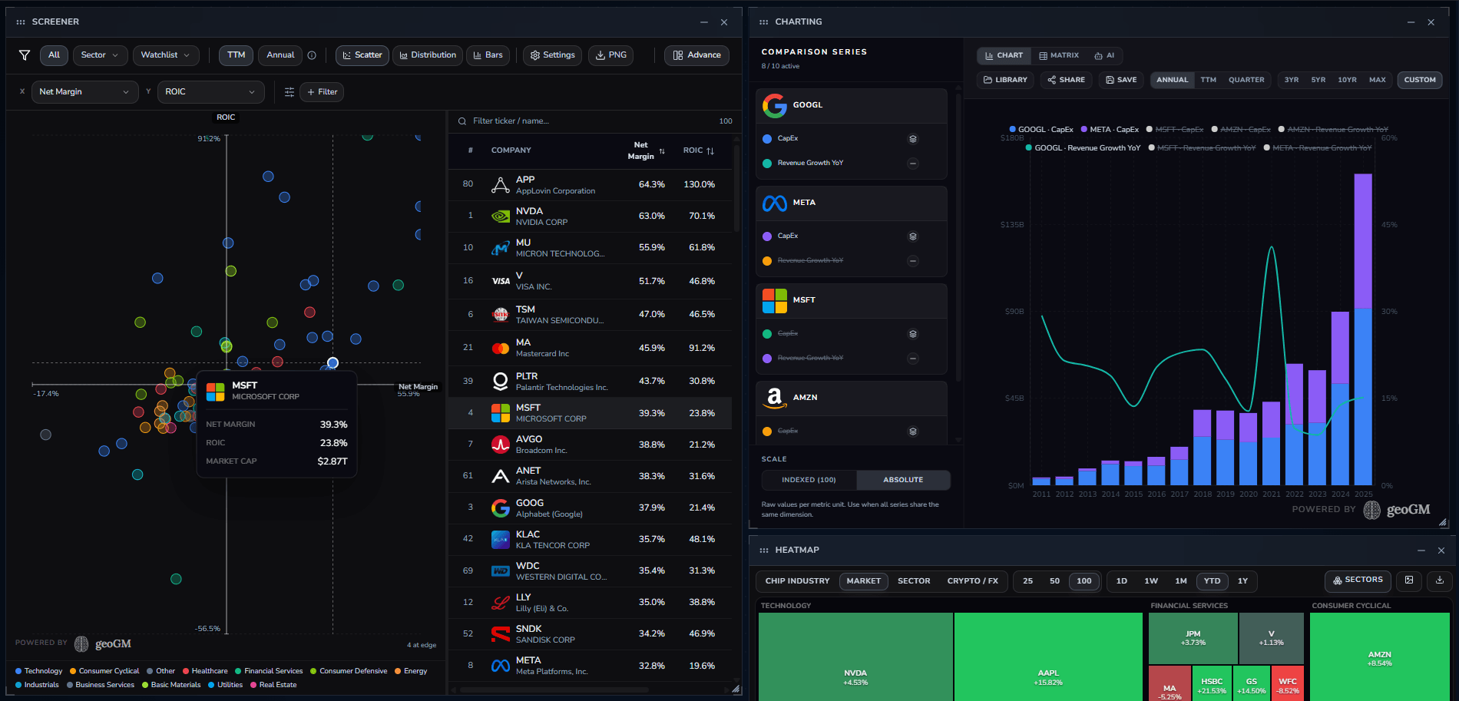Export screener as PNG
The image size is (1459, 701).
point(611,55)
